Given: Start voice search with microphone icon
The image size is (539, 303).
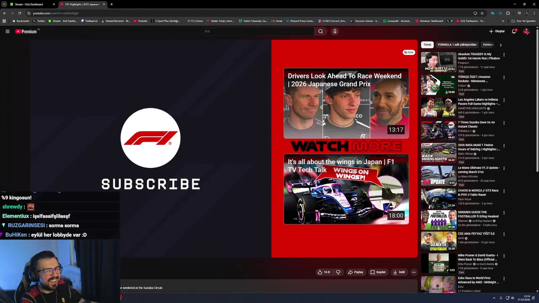Looking at the screenshot, I should point(335,31).
